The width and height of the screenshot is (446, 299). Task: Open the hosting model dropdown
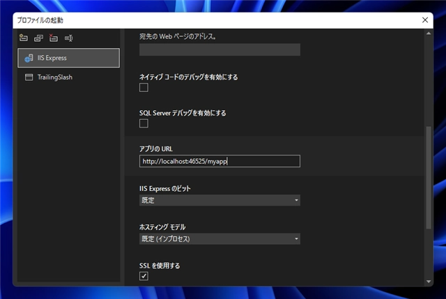220,238
